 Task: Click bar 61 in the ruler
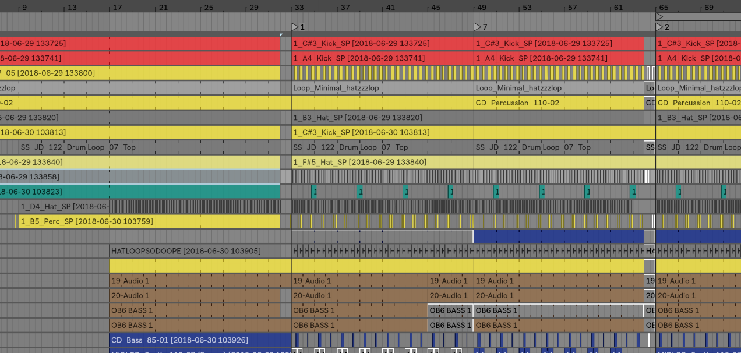coord(618,8)
